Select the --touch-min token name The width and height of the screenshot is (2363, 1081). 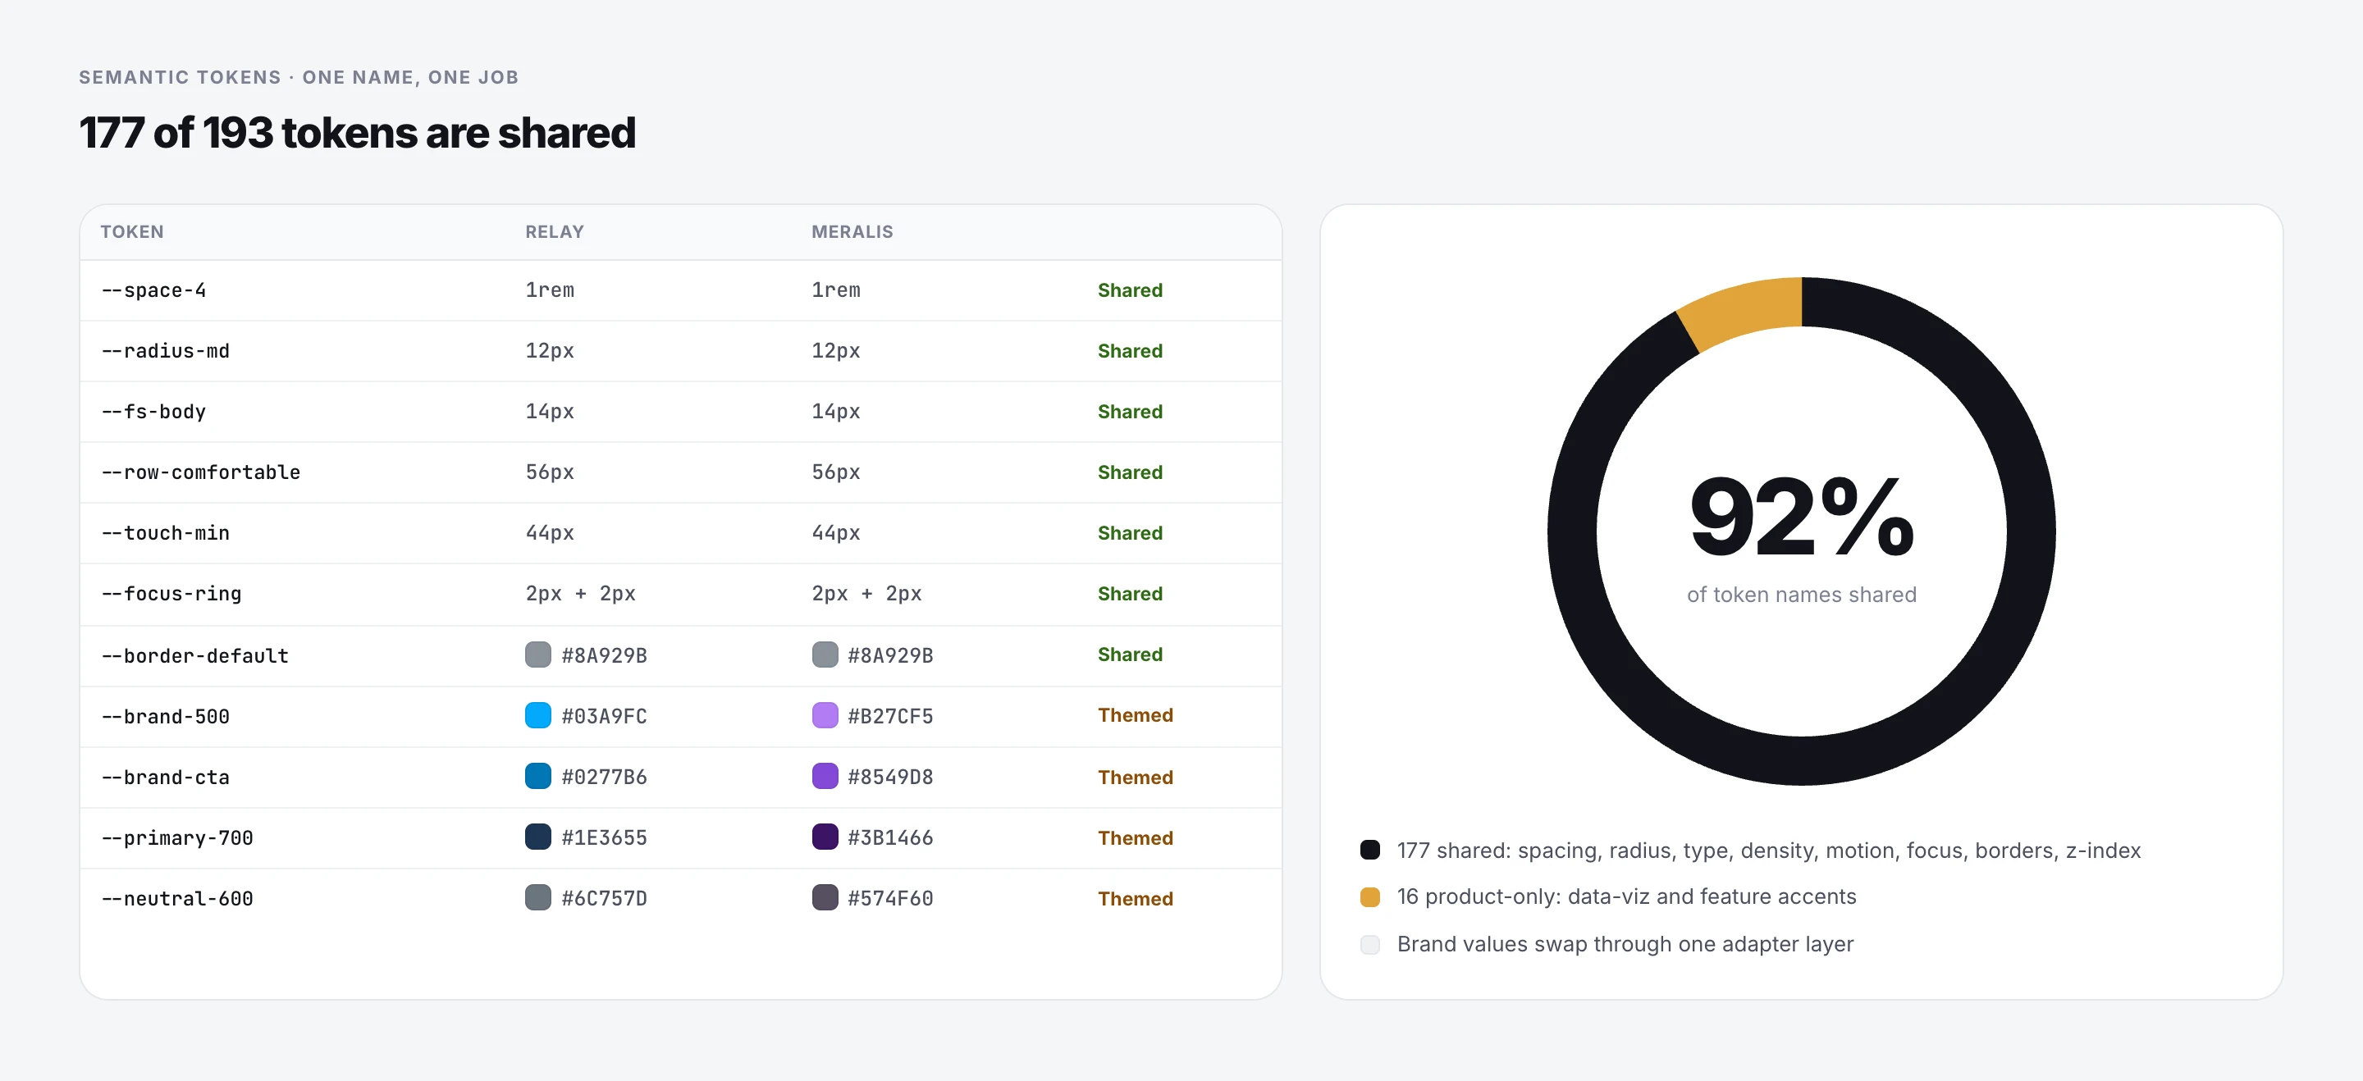pyautogui.click(x=165, y=532)
